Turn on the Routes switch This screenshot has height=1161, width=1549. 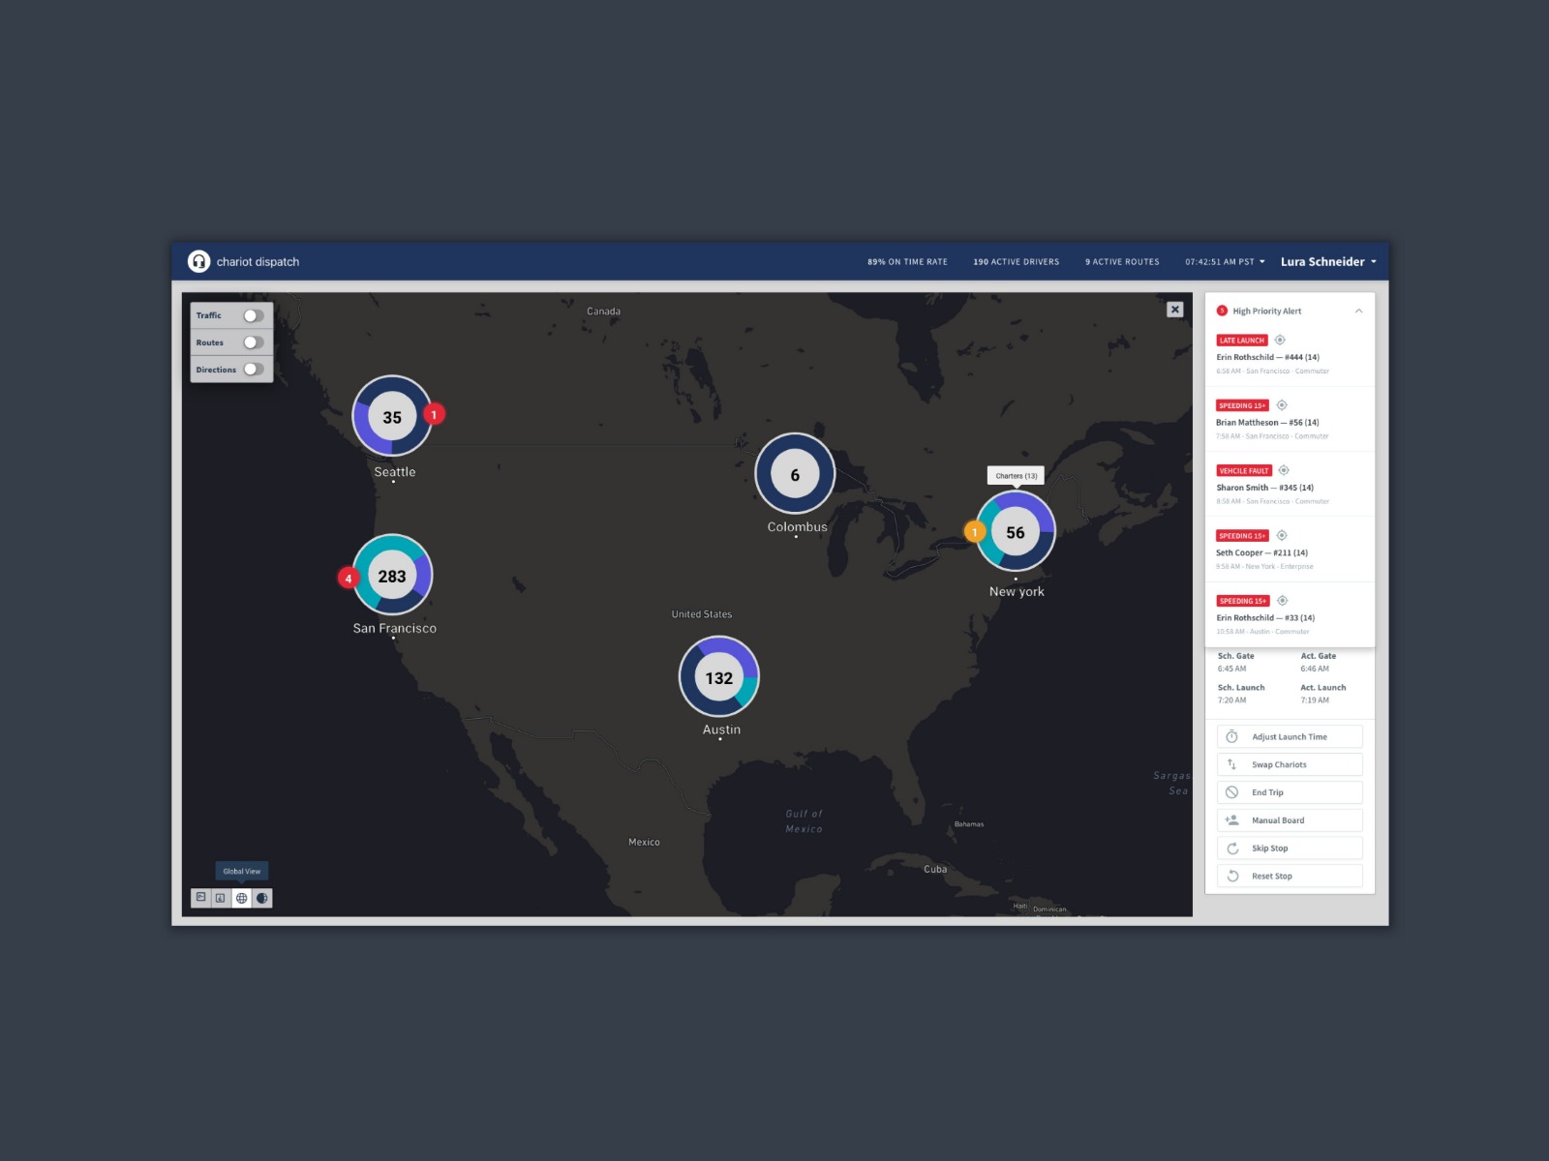(x=253, y=342)
